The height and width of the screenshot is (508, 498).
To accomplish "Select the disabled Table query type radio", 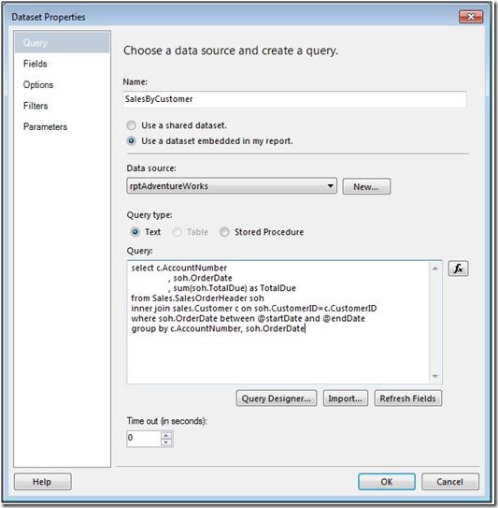I will [x=177, y=232].
